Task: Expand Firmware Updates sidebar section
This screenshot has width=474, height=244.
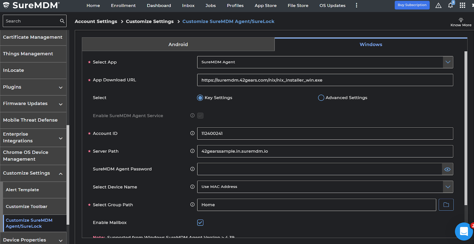Action: coord(33,104)
